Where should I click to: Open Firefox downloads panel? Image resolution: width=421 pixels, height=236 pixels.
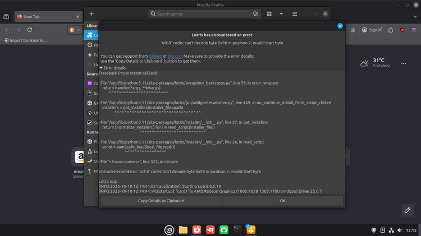pos(353,30)
